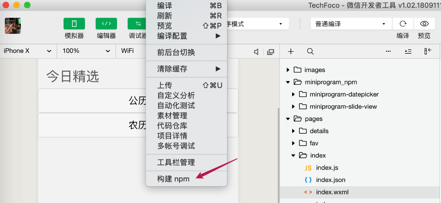Open search in file explorer
Screen dimensions: 441x203
pyautogui.click(x=310, y=51)
